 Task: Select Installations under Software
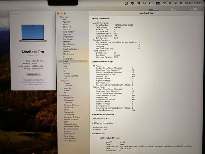(69, 115)
